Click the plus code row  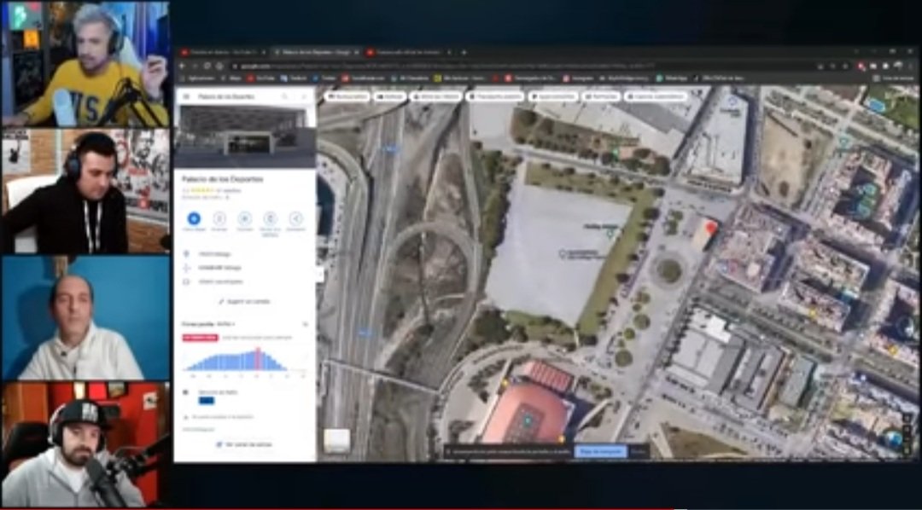[x=245, y=268]
